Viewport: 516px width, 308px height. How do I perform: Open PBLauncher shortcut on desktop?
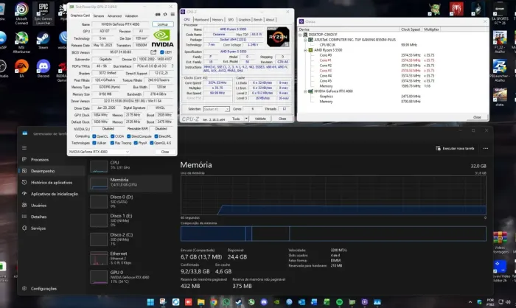pos(500,71)
